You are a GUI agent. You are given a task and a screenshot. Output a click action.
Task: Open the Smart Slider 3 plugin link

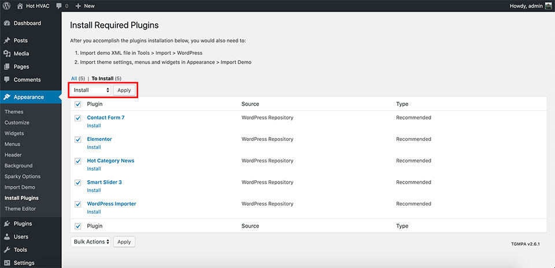tap(105, 183)
